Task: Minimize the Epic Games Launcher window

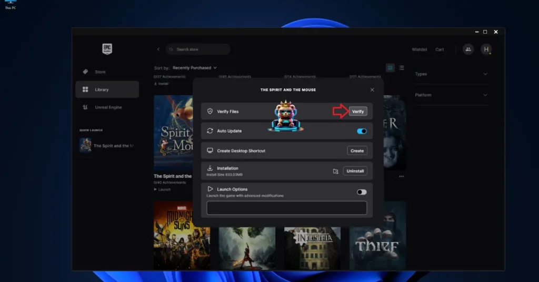Action: coord(477,32)
